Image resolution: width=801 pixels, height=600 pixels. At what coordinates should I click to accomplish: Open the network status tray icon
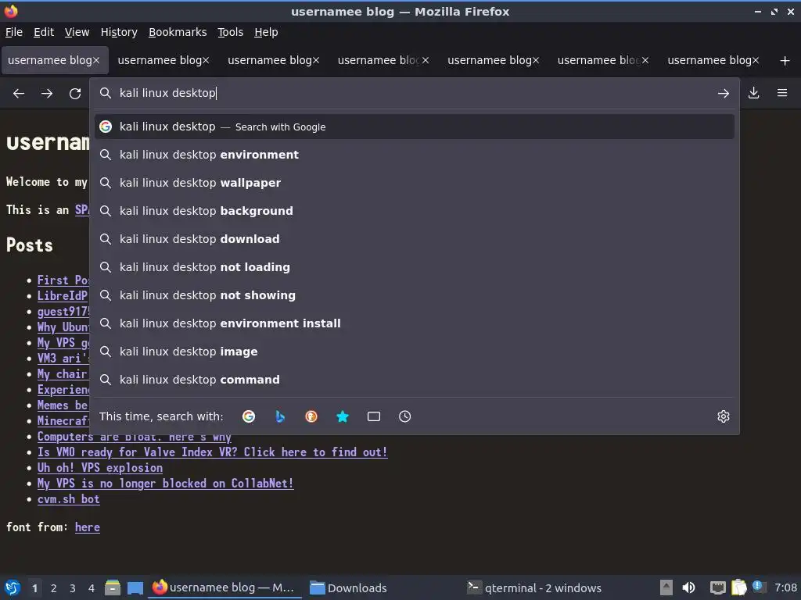pos(718,587)
